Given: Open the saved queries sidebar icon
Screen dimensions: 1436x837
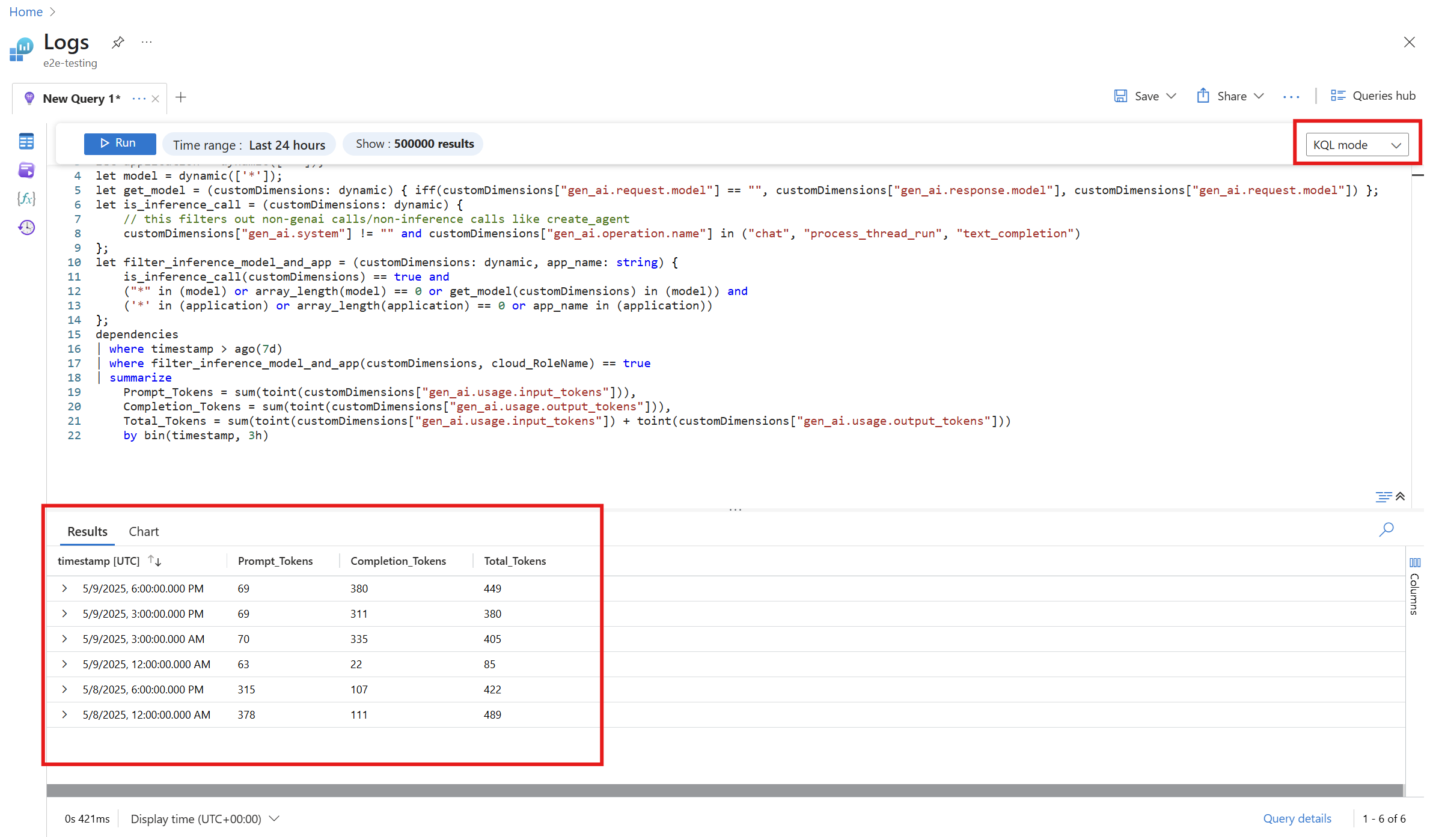Looking at the screenshot, I should [x=26, y=170].
